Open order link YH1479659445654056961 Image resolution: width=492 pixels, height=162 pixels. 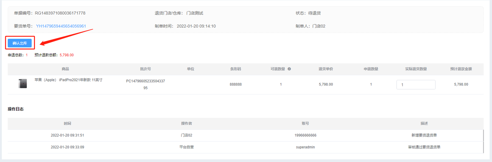click(x=61, y=26)
